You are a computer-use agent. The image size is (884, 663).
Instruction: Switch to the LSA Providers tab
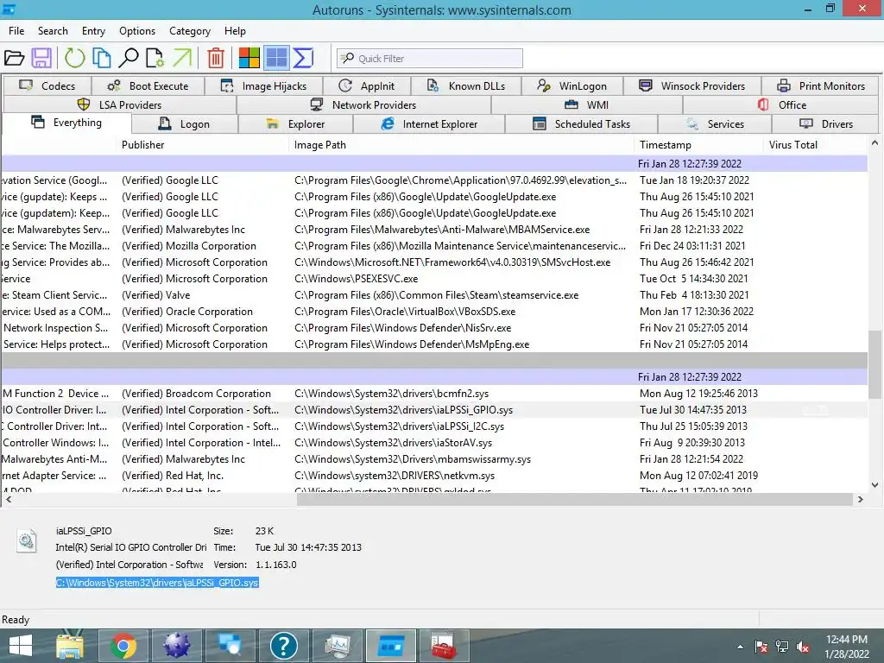119,104
